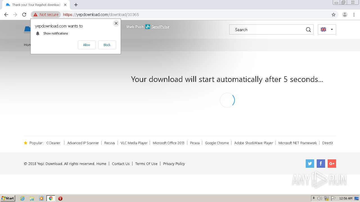The height and width of the screenshot is (202, 360).
Task: Open the Picasa popular link
Action: [x=195, y=143]
